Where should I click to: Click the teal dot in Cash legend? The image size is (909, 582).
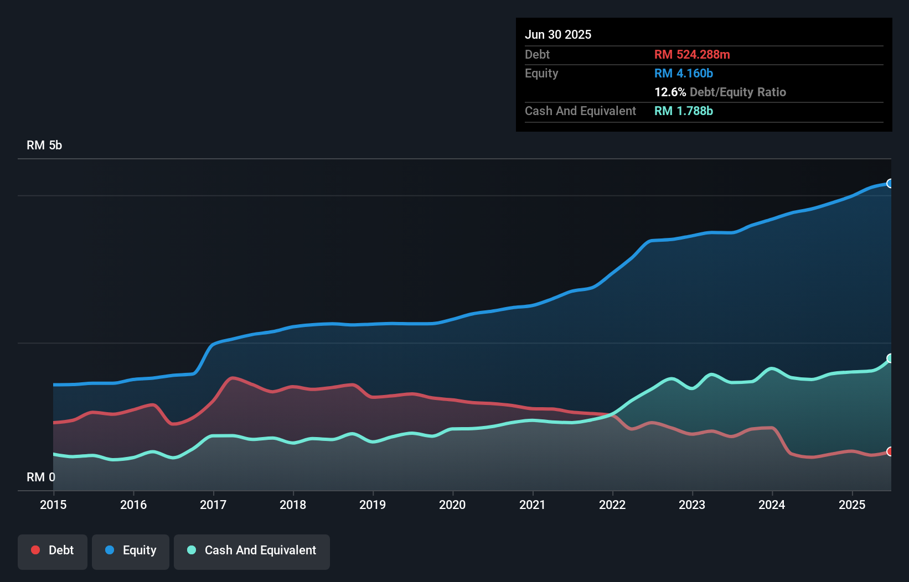point(192,550)
